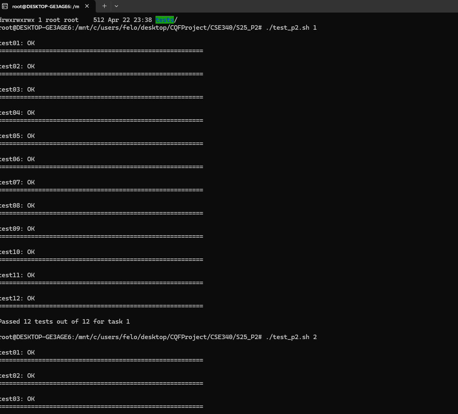Click the separator line below test04
458x414 pixels.
tap(101, 120)
